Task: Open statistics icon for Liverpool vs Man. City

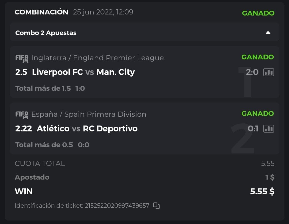Action: (x=269, y=72)
